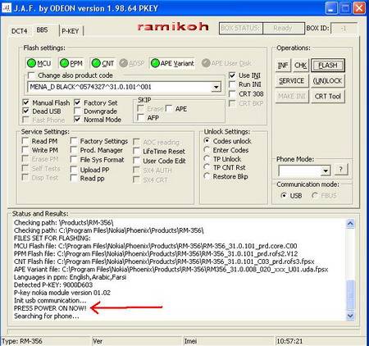This screenshot has height=346, width=369.
Task: Click the status log scrollbar thumb
Action: 350,295
